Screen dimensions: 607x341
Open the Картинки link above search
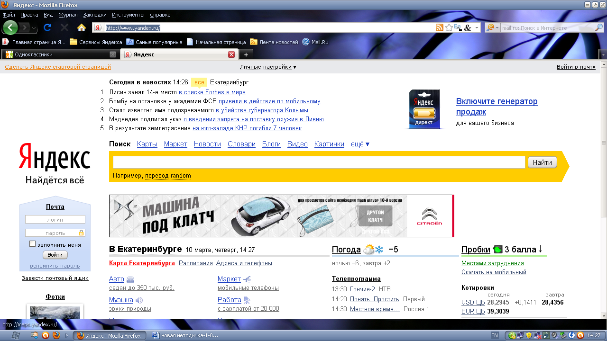[x=329, y=144]
